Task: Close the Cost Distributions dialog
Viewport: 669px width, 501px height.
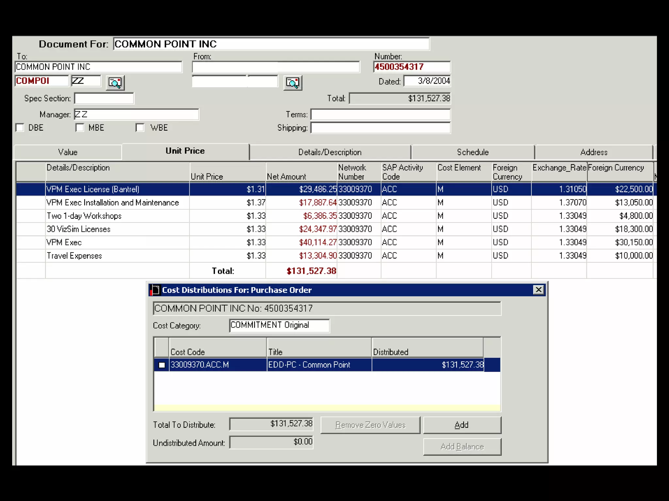Action: [x=538, y=289]
